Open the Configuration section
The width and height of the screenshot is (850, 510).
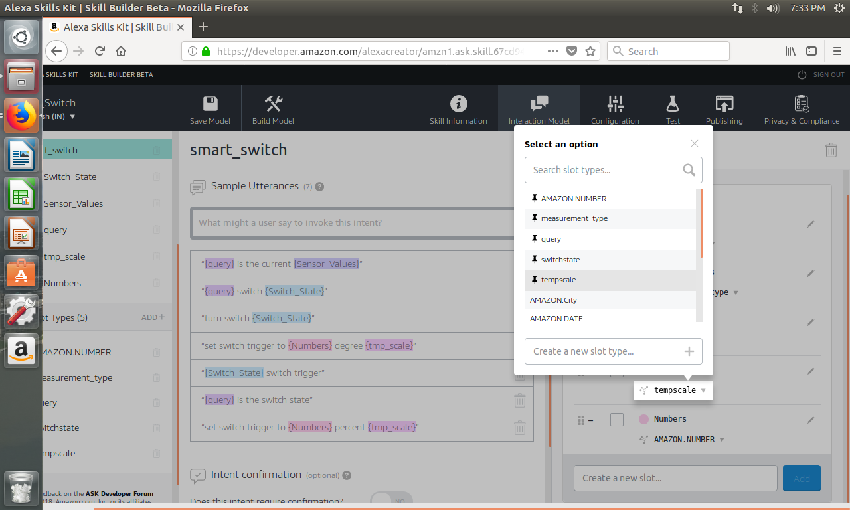click(615, 110)
